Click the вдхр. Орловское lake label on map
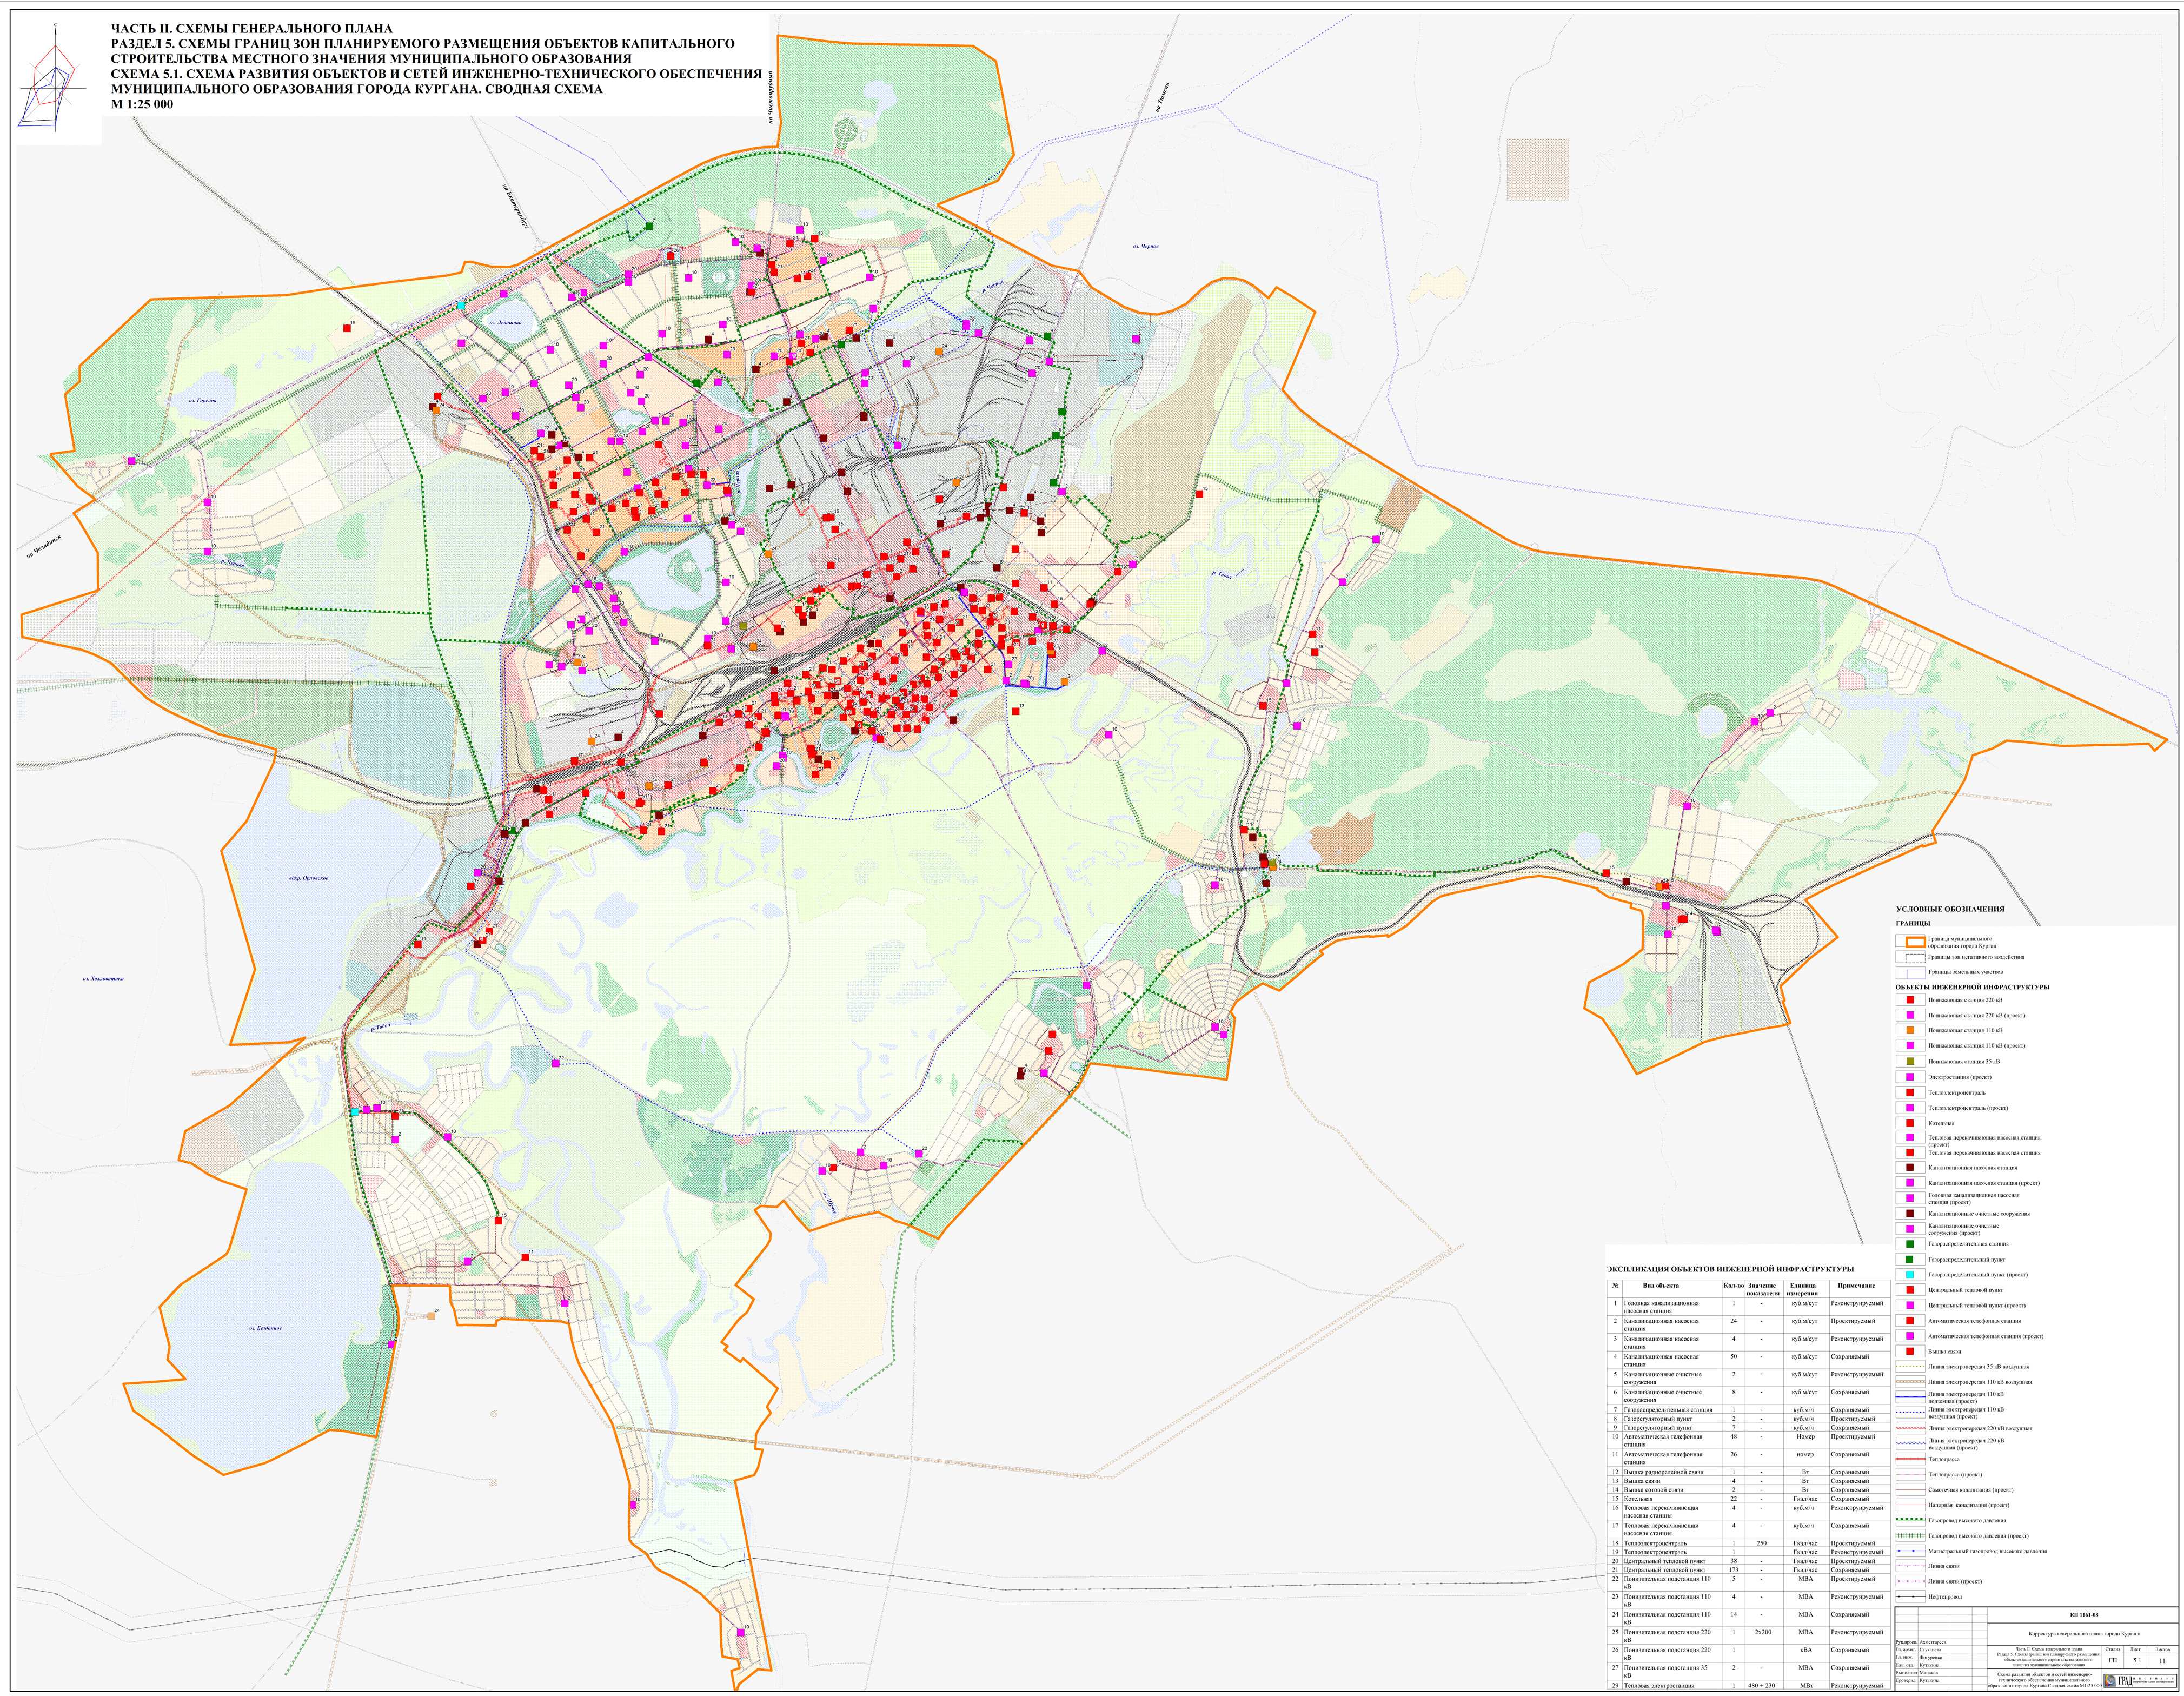 click(x=308, y=878)
